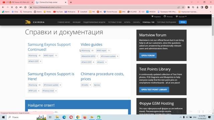The height and width of the screenshot is (120, 214).
Task: Close the ChimeraTool help center tab
Action: [66, 2]
